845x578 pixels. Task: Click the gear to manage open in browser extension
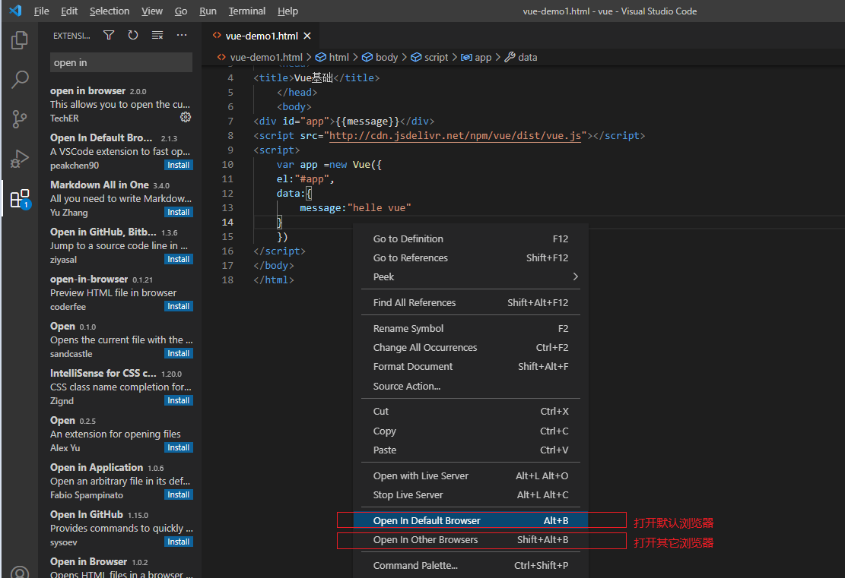(186, 118)
